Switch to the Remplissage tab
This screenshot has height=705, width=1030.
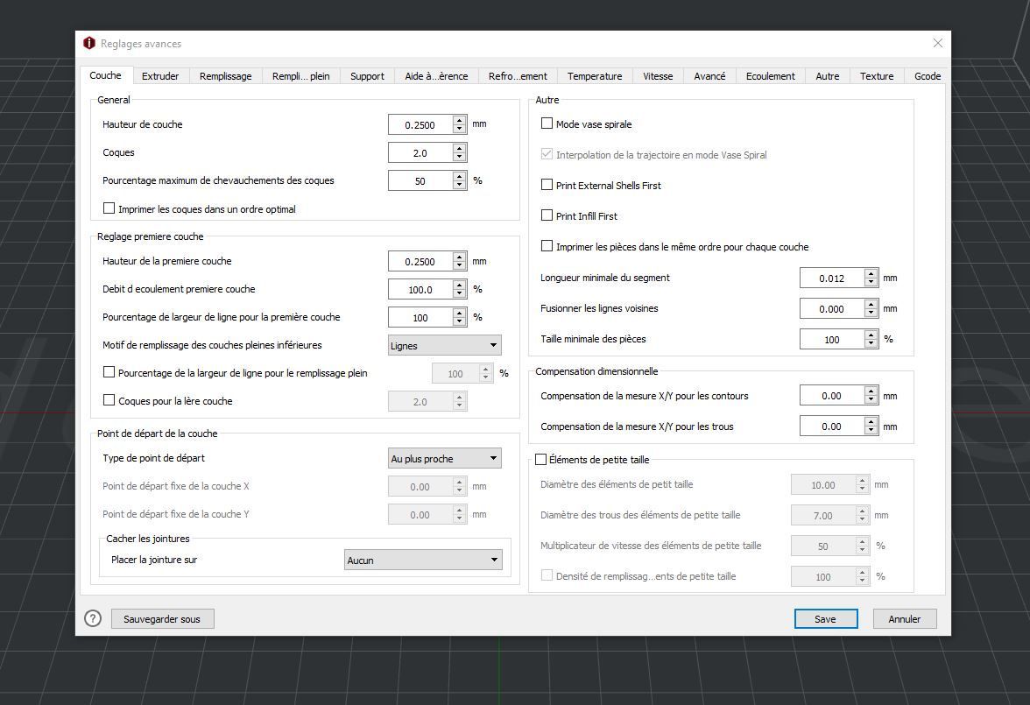225,76
